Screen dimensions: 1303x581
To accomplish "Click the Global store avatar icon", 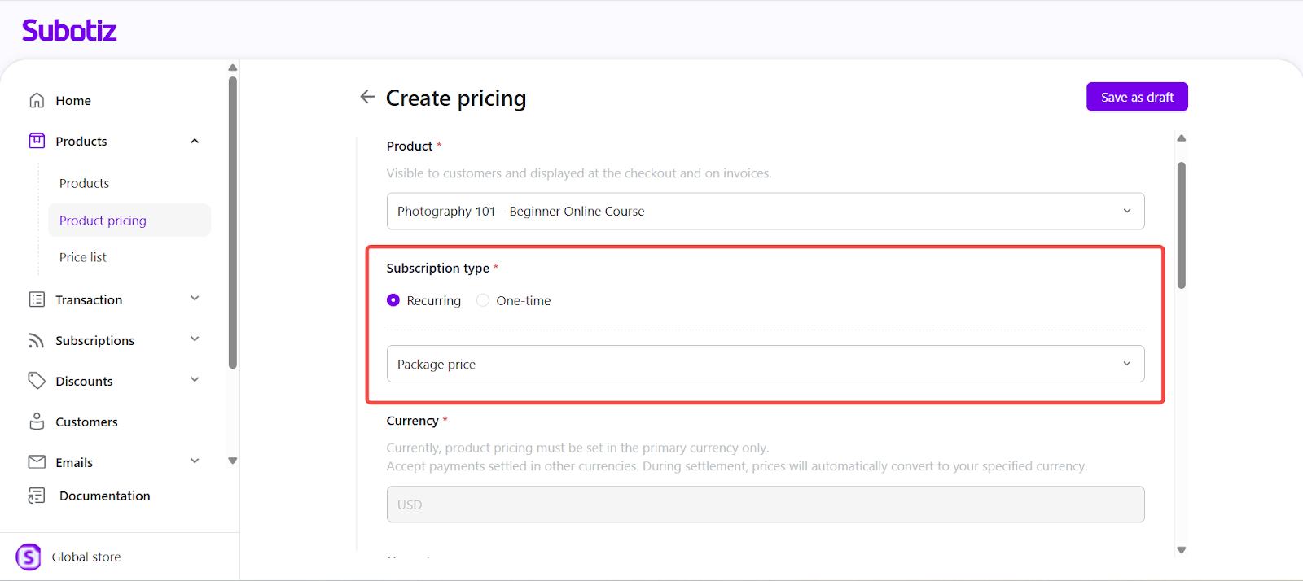I will [x=29, y=557].
